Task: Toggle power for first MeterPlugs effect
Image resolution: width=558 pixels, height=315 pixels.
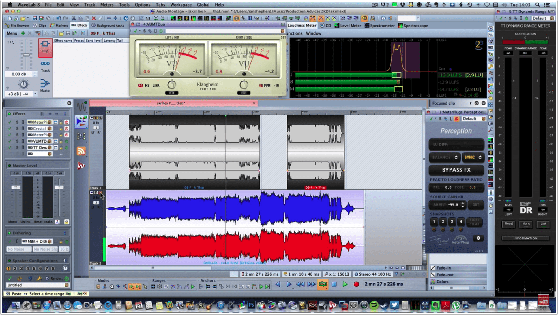Action: [67, 122]
